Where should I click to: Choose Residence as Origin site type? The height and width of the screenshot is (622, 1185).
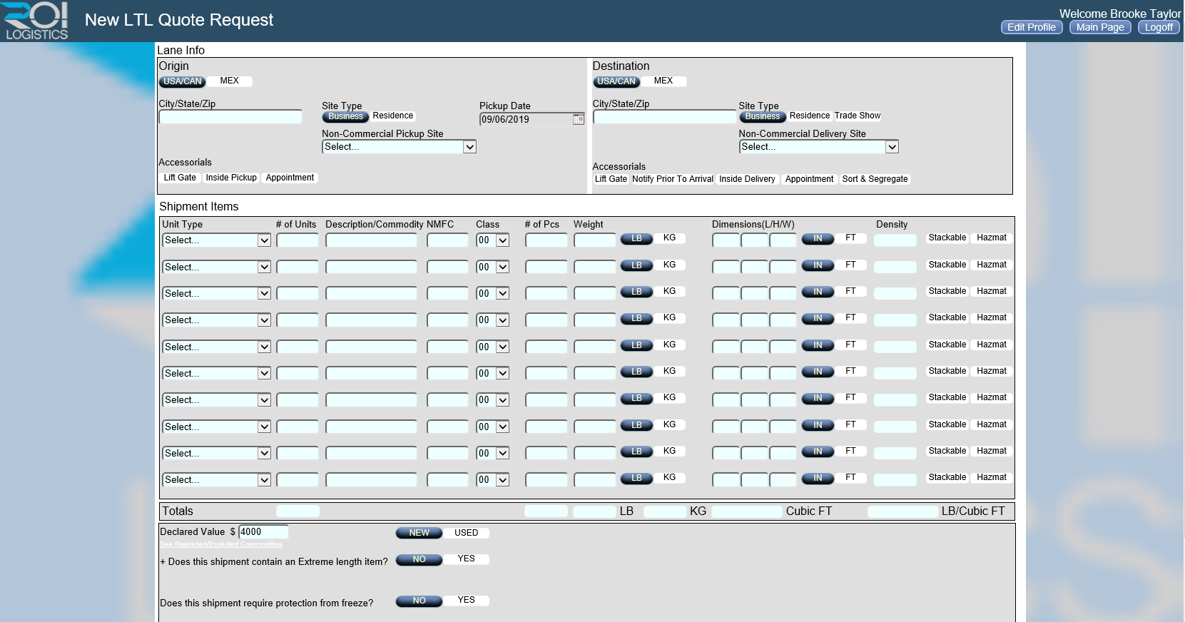coord(392,116)
